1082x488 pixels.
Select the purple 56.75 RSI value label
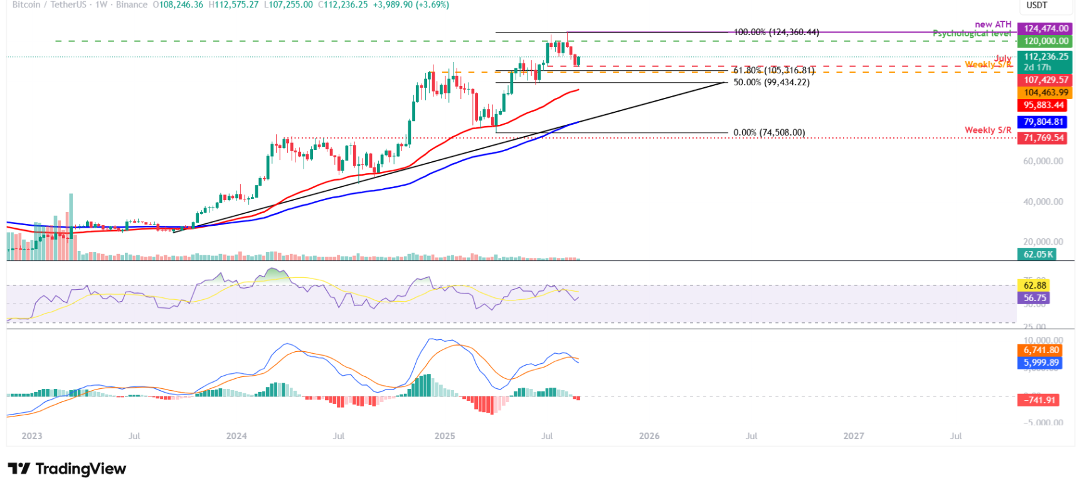point(1034,298)
